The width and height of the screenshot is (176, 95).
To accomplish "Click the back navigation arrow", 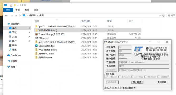I will tap(6, 16).
